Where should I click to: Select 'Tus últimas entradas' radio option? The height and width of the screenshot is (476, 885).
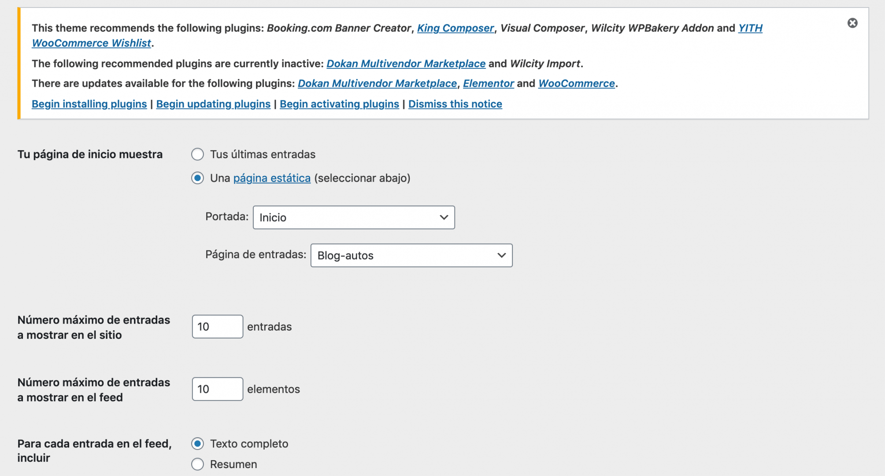[x=197, y=154]
